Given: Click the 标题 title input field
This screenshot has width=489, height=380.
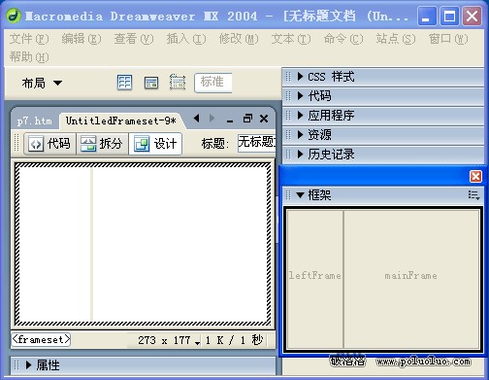Looking at the screenshot, I should [x=257, y=143].
